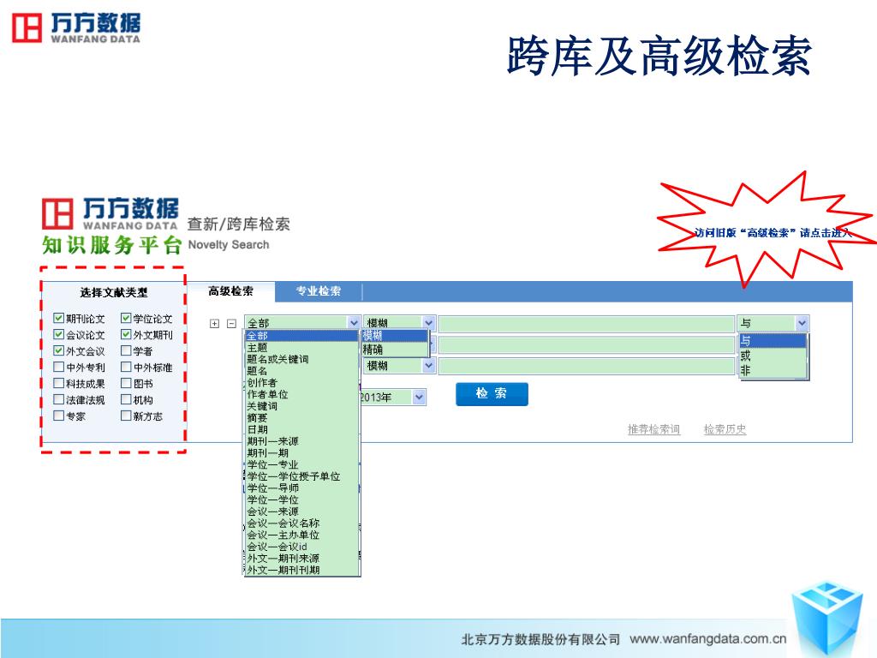Check the 专家 checkbox
Viewport: 877px width, 658px height.
pos(58,416)
